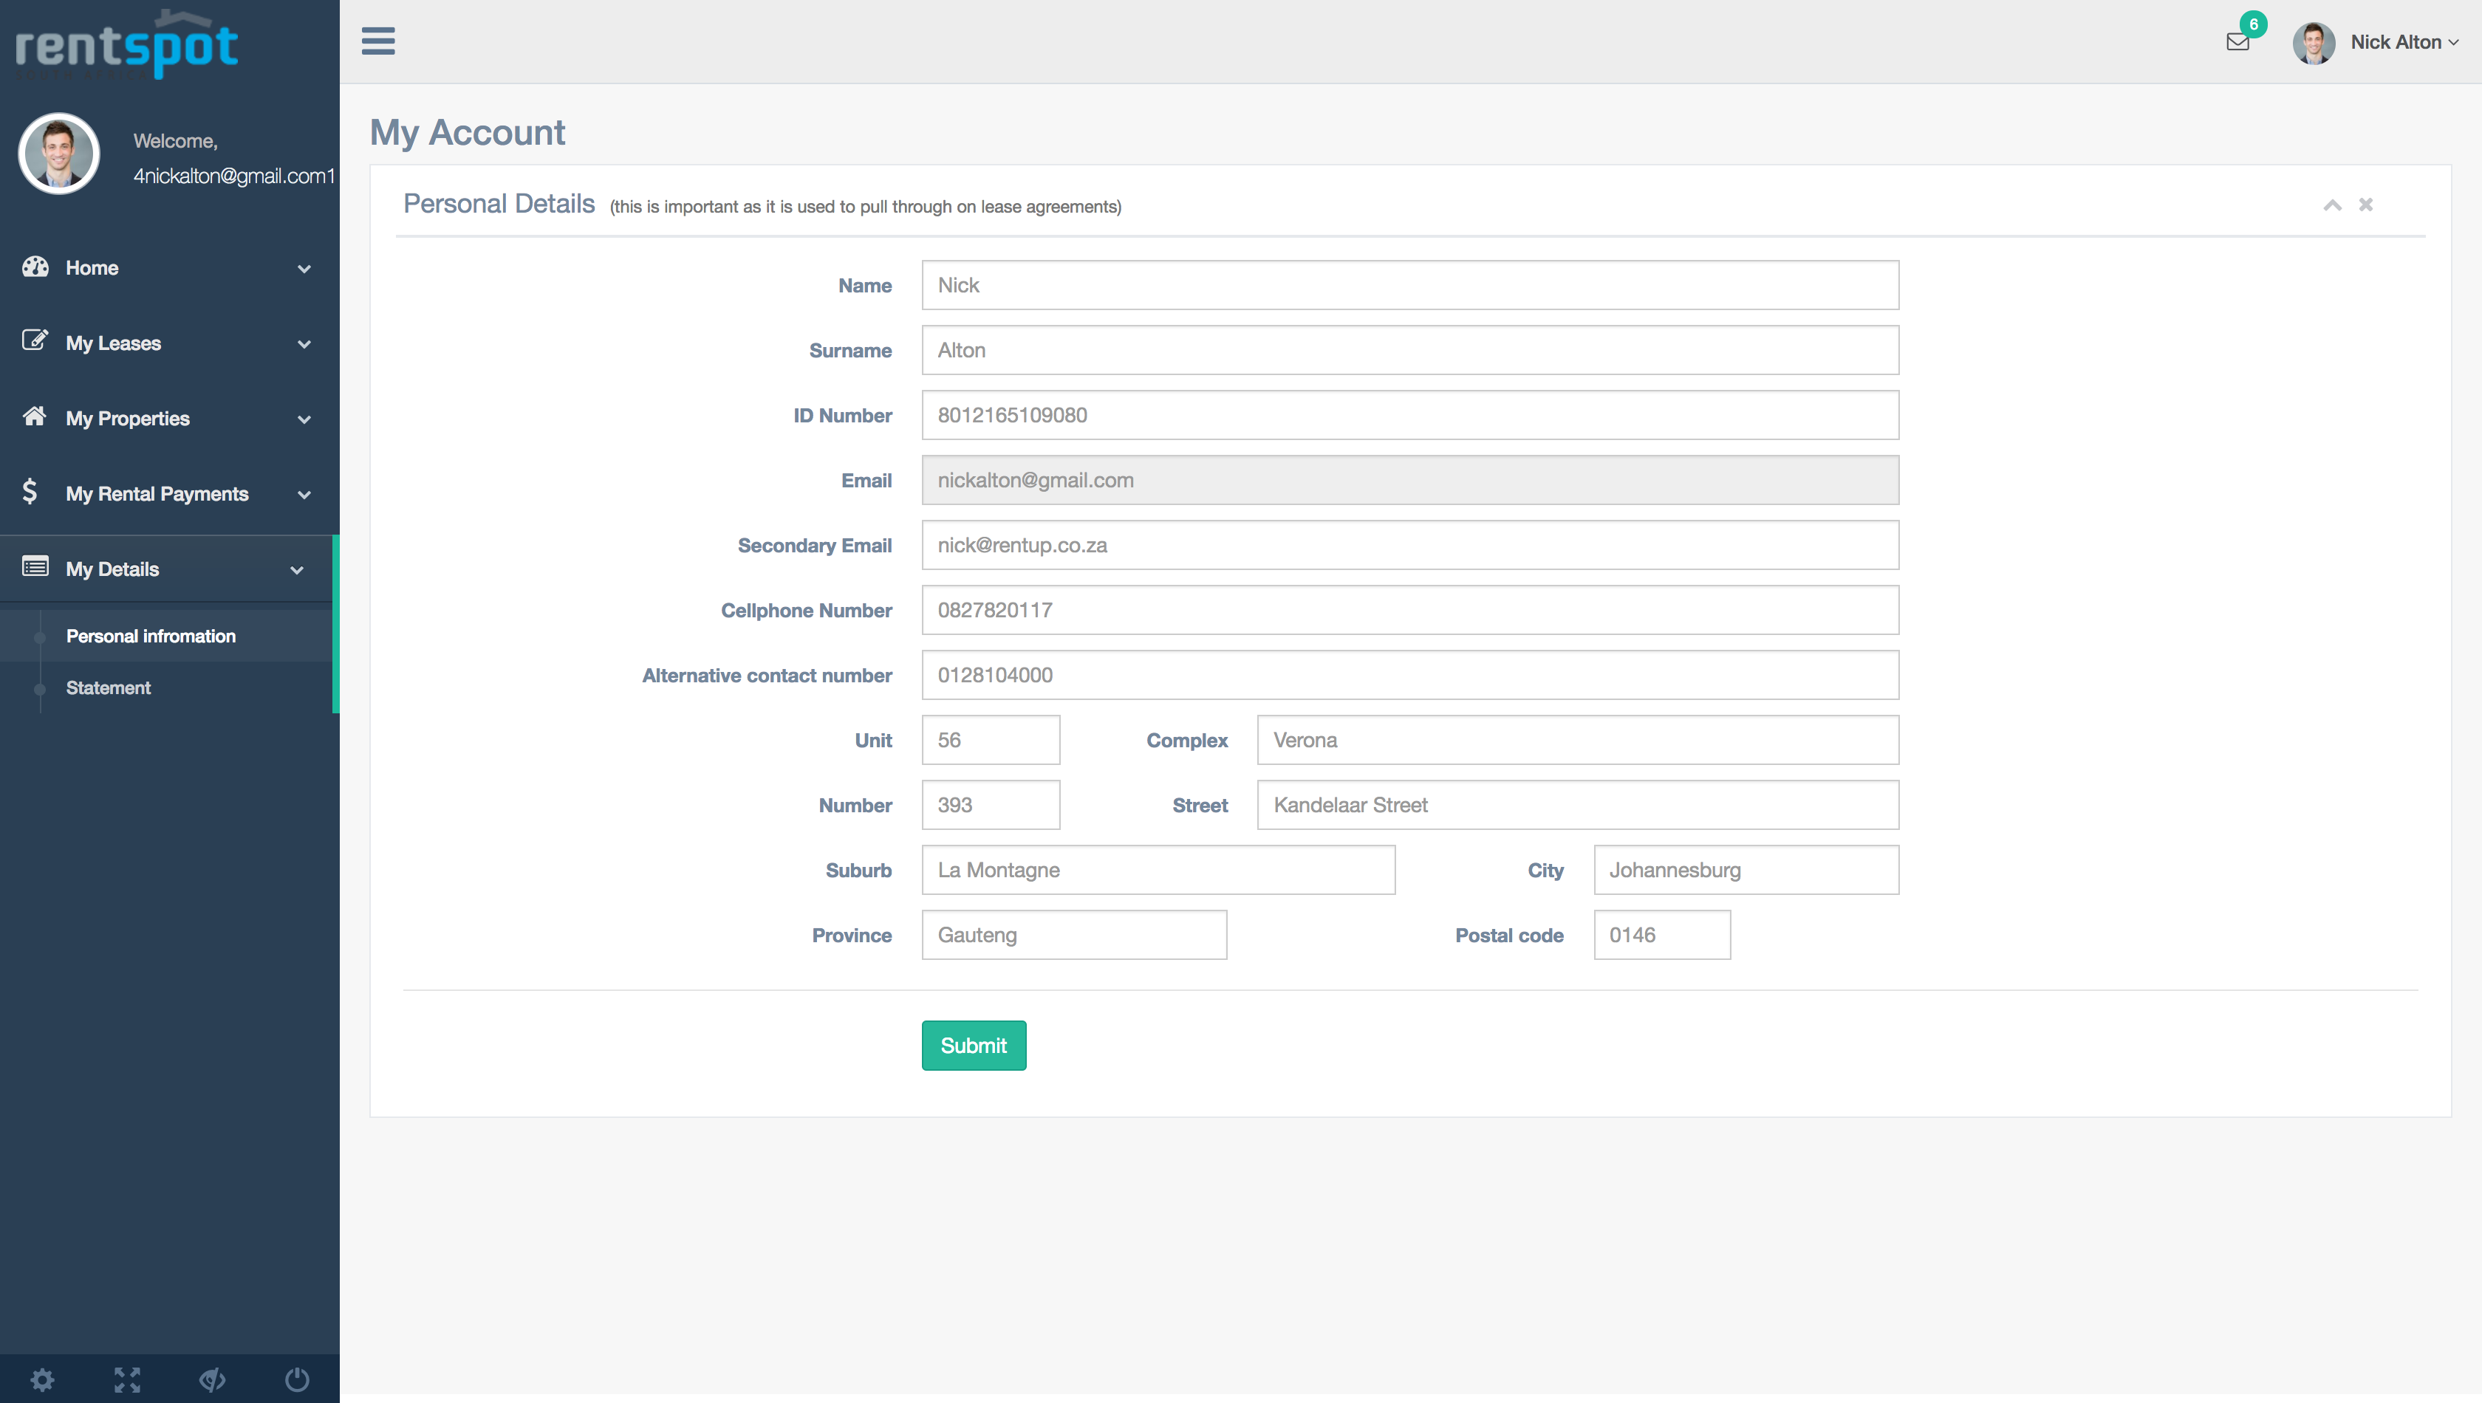
Task: Click the hide/eye-slash icon in sidebar footer
Action: click(212, 1379)
